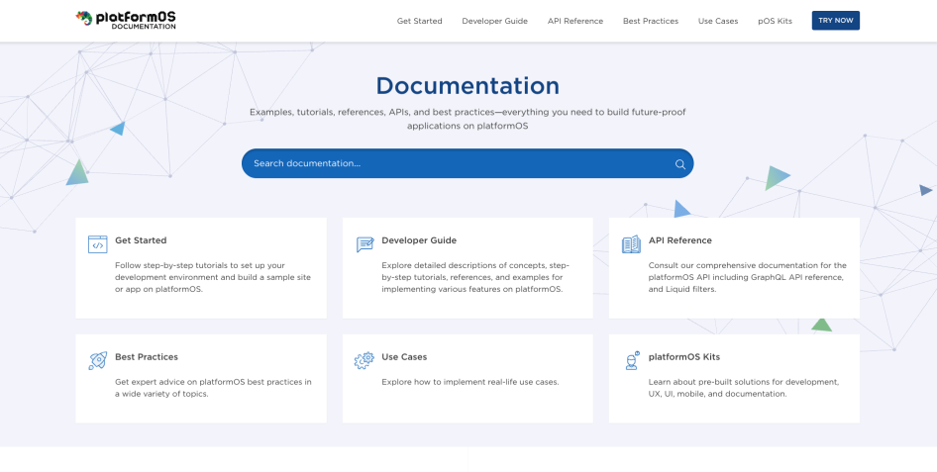Open the Use Cases card title

point(404,357)
